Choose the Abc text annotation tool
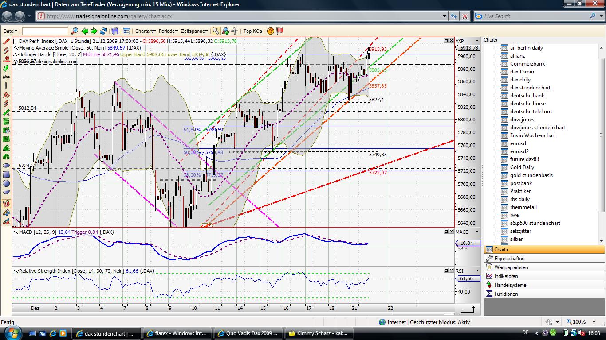The width and height of the screenshot is (606, 340). [x=6, y=77]
